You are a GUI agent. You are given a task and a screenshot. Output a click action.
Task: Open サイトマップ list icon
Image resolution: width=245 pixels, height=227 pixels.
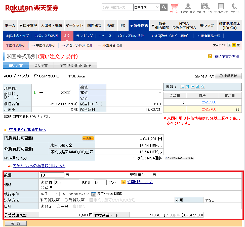(221, 8)
